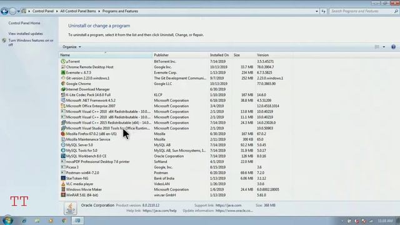Click the Control Panel taskbar button
Screen dimensions: 400x225
[x=77, y=221]
